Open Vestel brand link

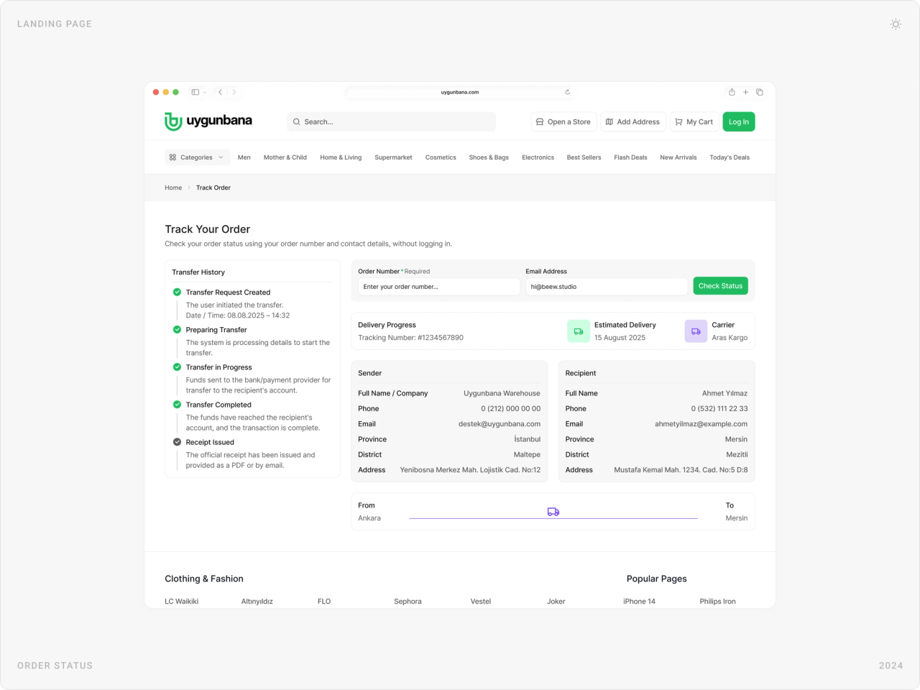tap(481, 602)
